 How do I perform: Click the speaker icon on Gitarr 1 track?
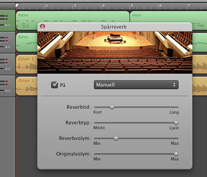(x=8, y=69)
